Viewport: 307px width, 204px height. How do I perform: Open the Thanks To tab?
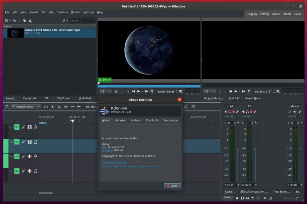coord(152,120)
